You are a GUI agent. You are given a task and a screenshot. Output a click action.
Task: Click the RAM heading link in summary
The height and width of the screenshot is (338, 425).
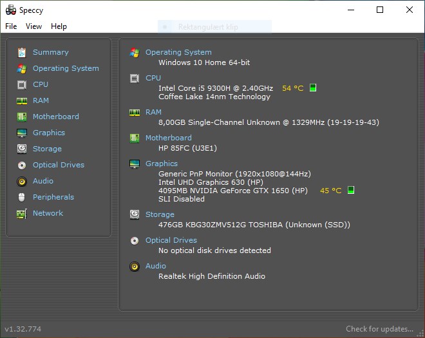[153, 112]
